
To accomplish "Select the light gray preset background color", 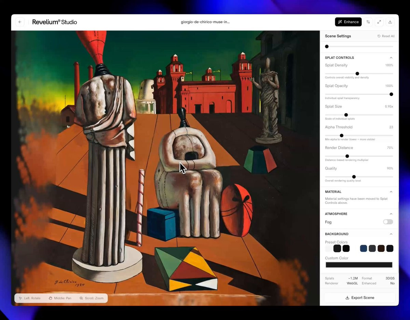I will (x=328, y=248).
